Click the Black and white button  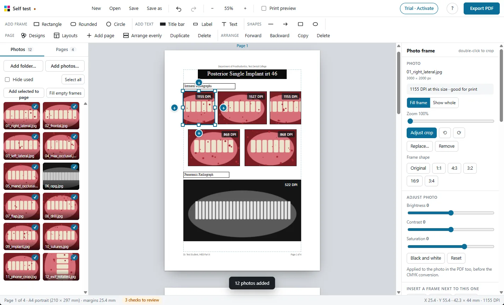pos(426,258)
